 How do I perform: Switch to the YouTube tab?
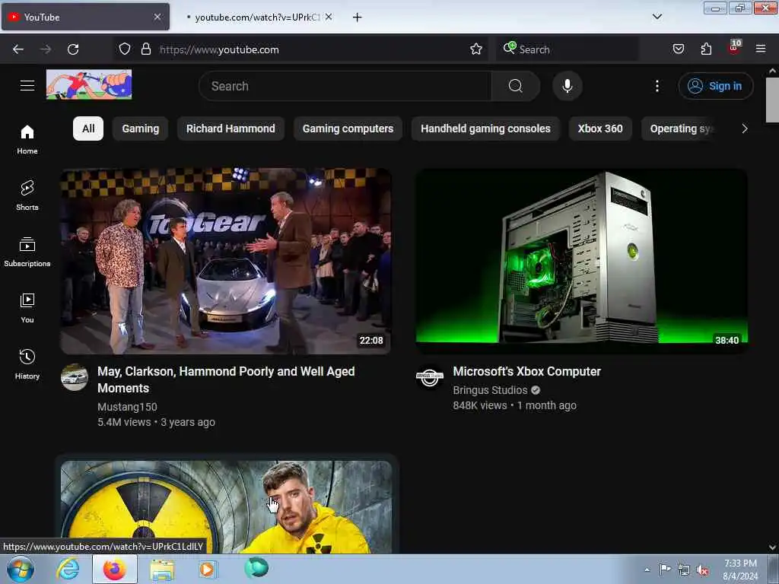85,17
